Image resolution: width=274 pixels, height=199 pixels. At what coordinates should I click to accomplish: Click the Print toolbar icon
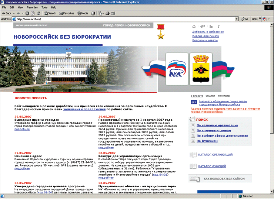coord(107,13)
